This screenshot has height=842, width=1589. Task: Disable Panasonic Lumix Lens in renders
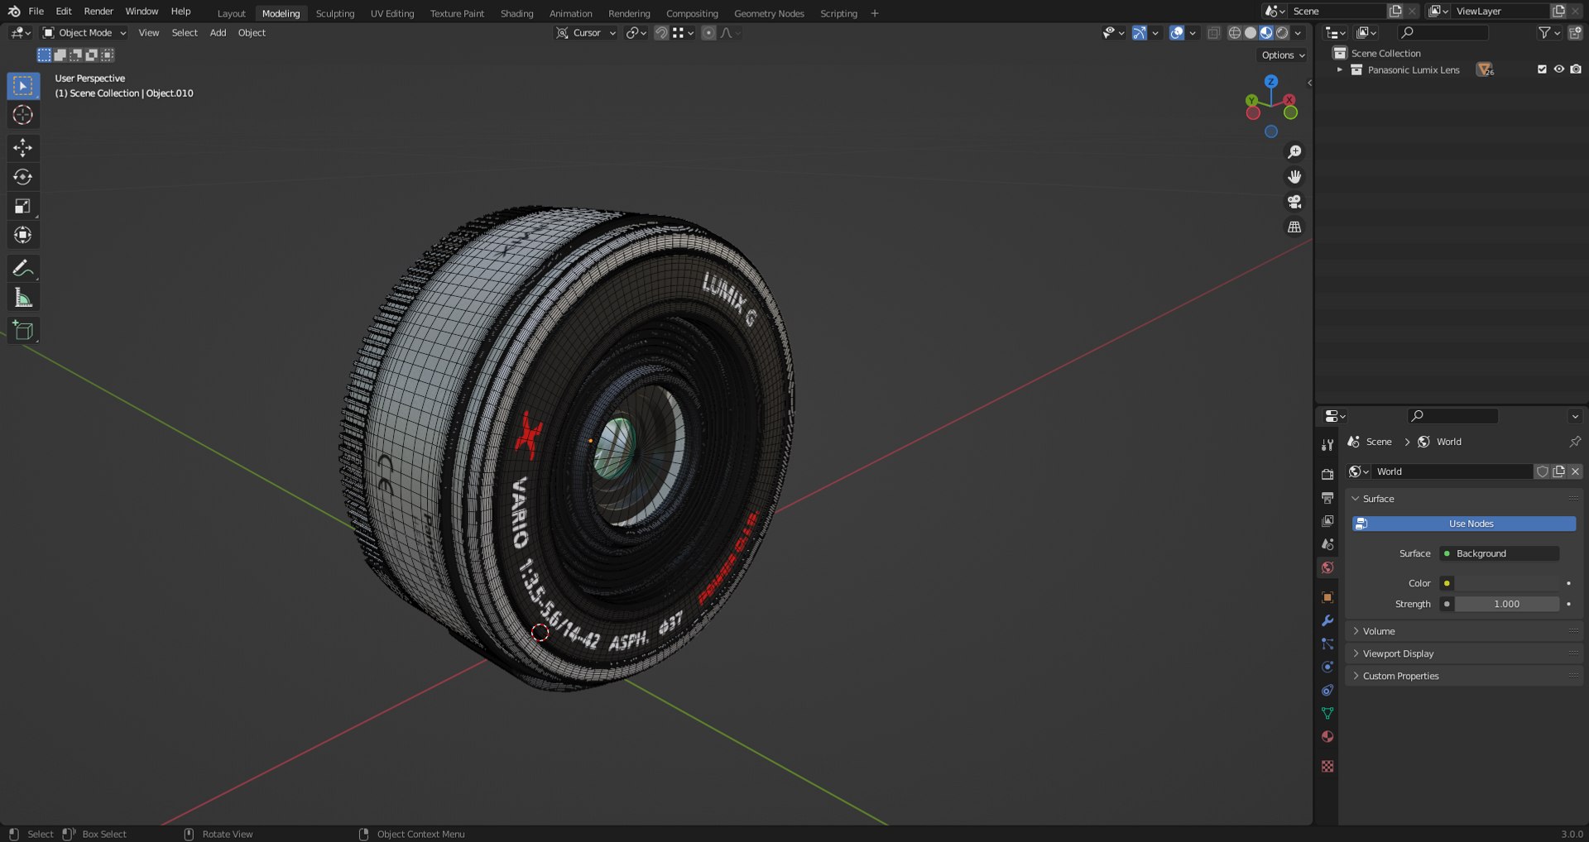[1576, 69]
